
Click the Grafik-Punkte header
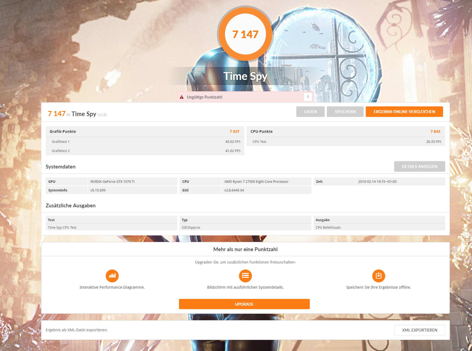[x=63, y=131]
